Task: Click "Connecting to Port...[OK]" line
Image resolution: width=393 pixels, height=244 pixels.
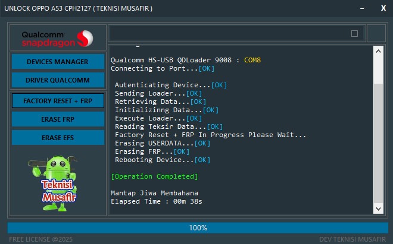Action: click(x=163, y=68)
